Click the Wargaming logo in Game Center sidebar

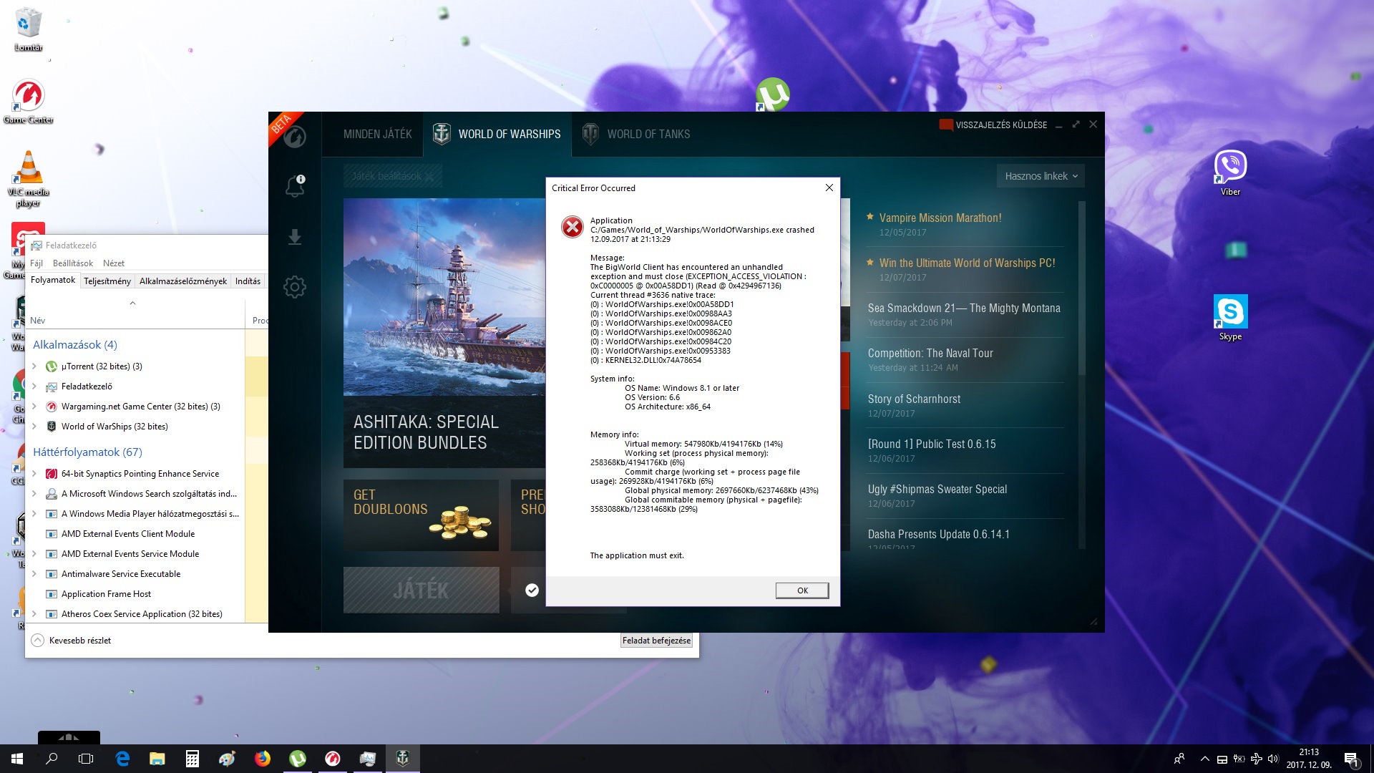[x=295, y=136]
